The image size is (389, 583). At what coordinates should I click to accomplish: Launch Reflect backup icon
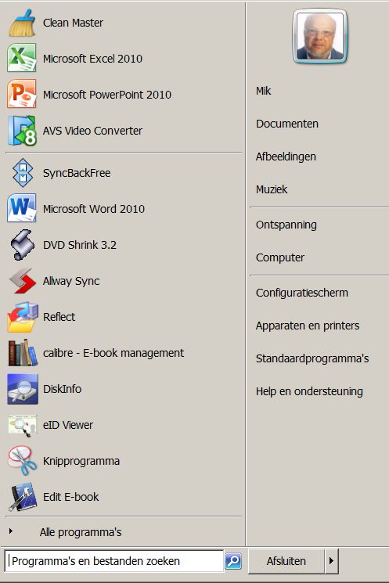[x=23, y=317]
